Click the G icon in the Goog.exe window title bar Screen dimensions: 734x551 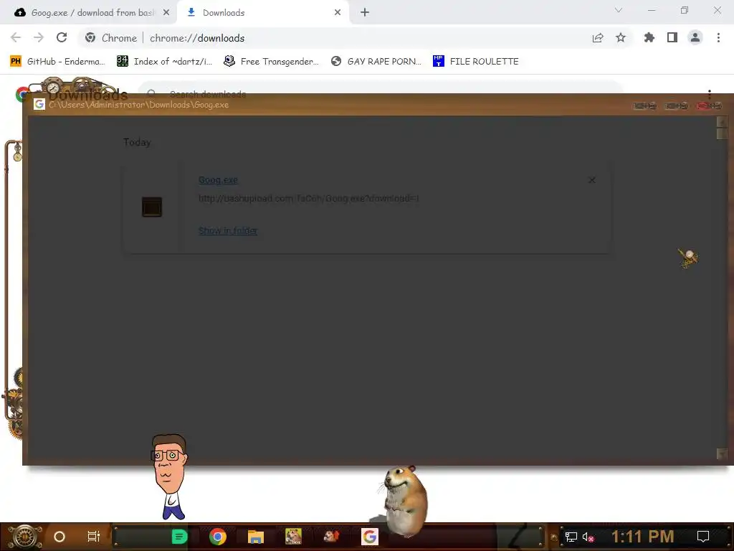pyautogui.click(x=39, y=105)
